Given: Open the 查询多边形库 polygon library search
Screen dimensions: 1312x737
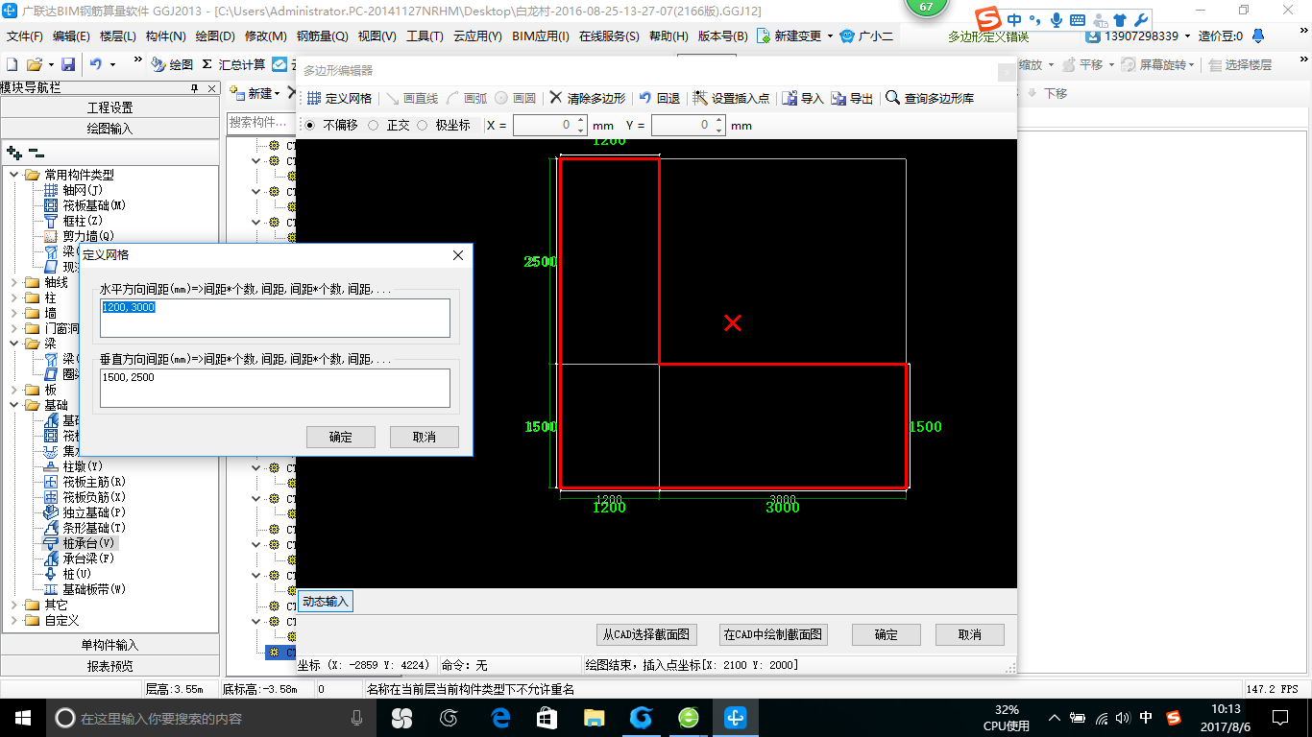Looking at the screenshot, I should [930, 98].
